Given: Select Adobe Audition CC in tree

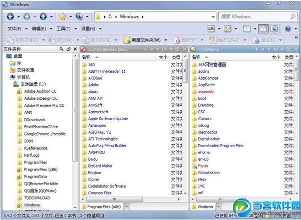Looking at the screenshot, I should click(x=40, y=91).
